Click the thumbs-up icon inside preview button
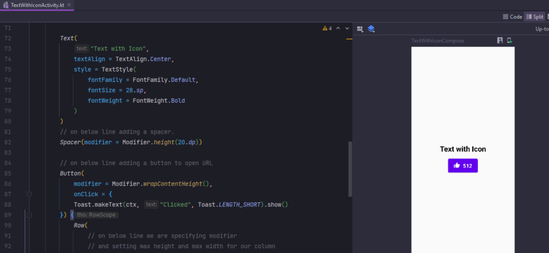 (457, 166)
